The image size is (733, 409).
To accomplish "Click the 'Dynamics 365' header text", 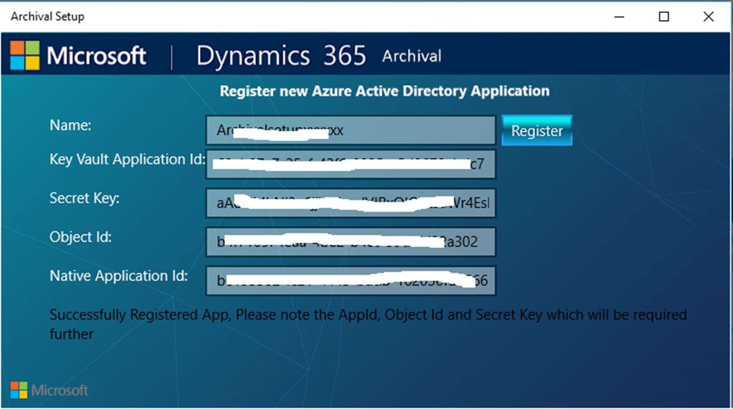I will (x=281, y=55).
